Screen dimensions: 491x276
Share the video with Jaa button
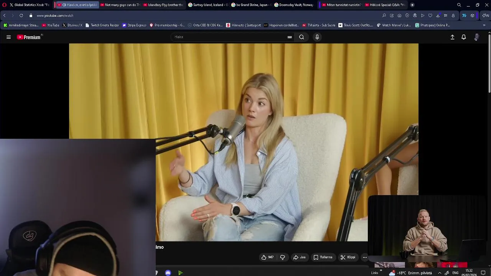point(299,257)
